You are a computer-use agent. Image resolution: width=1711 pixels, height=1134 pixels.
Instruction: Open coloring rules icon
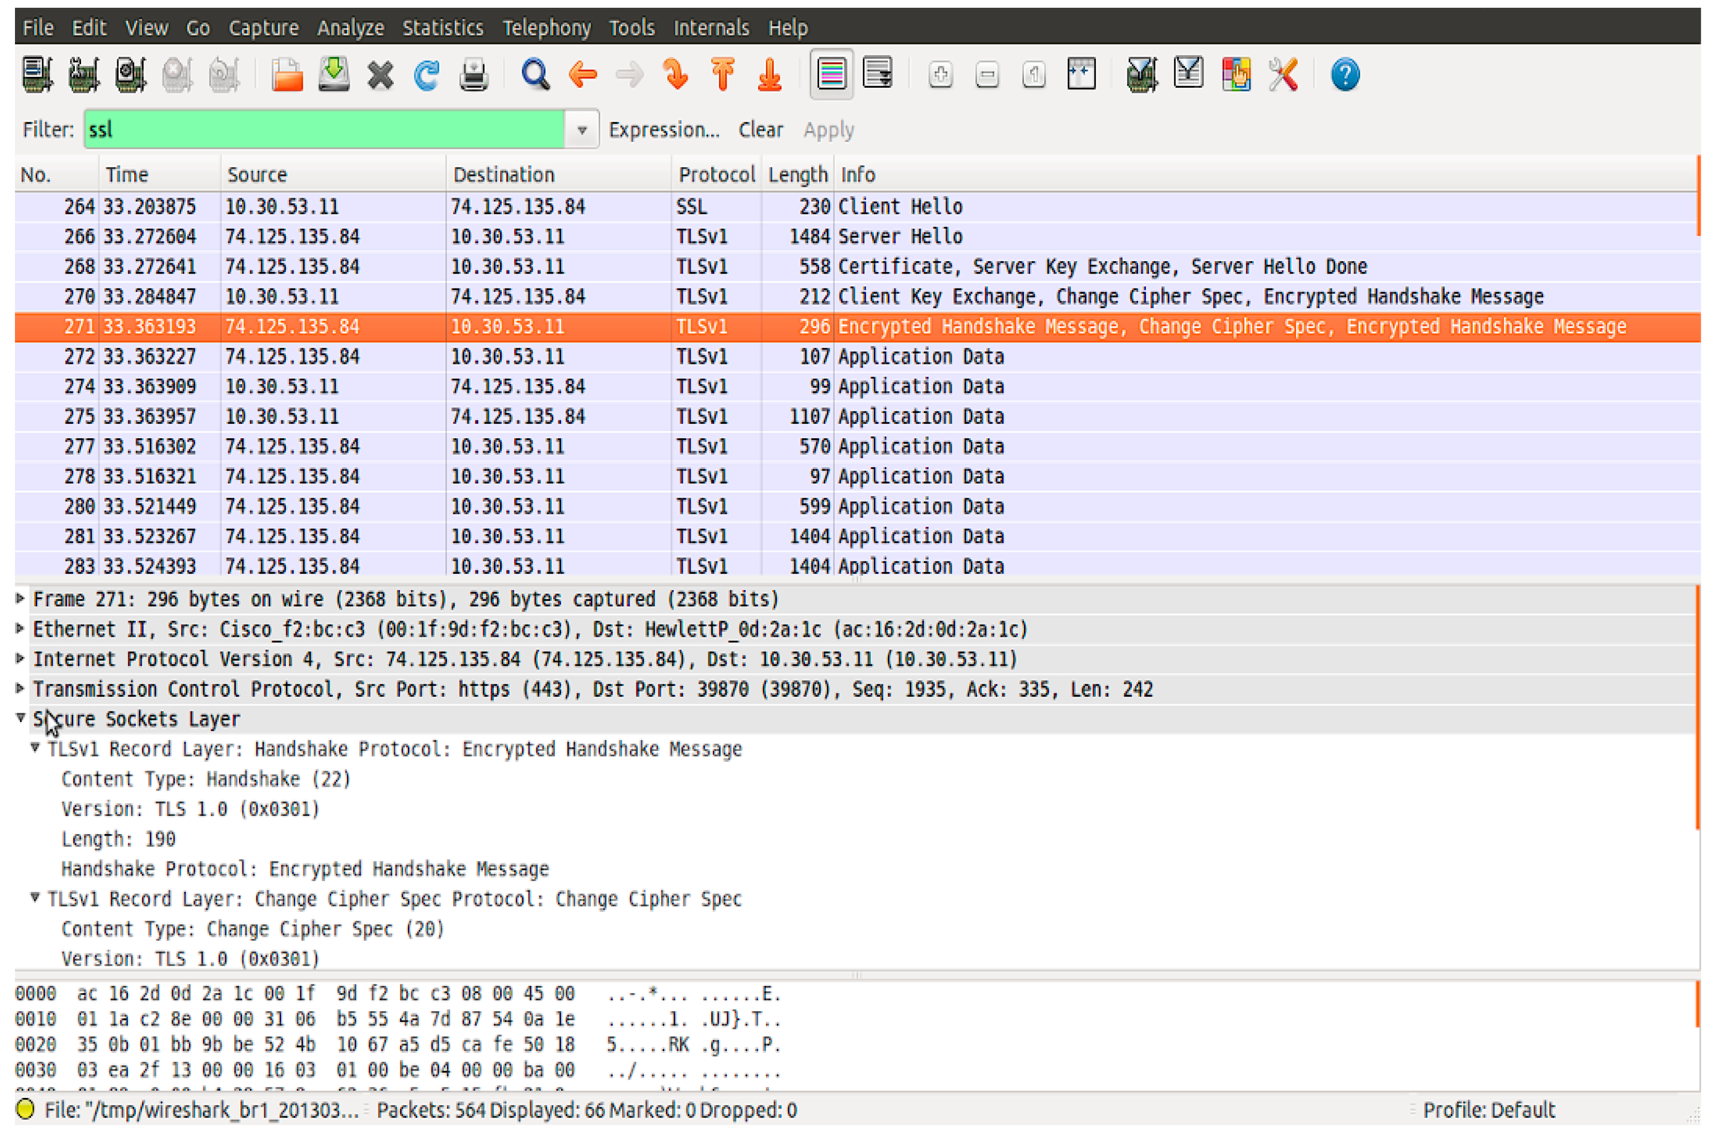[x=1236, y=74]
